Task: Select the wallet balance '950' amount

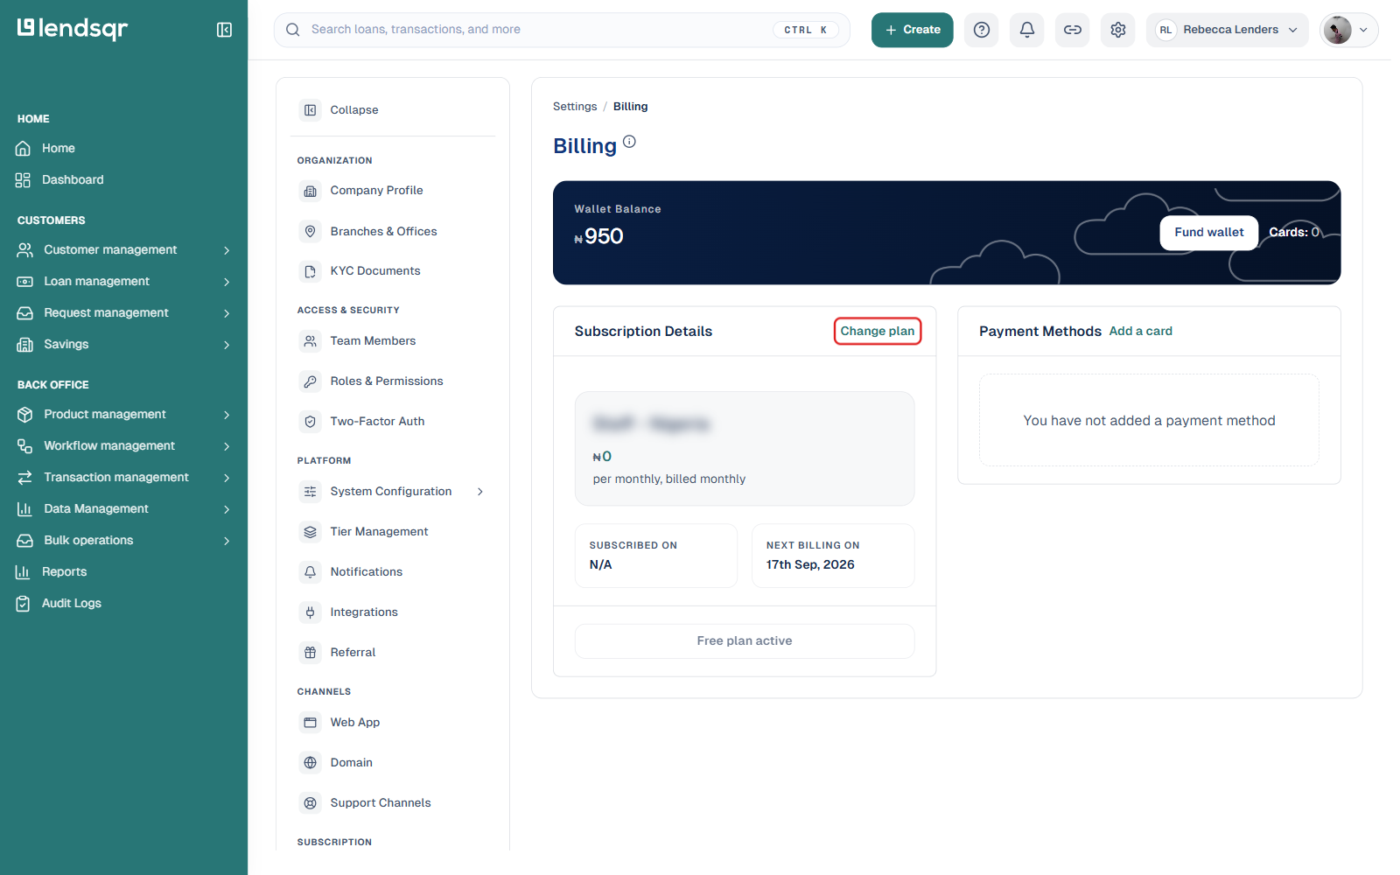Action: tap(604, 236)
